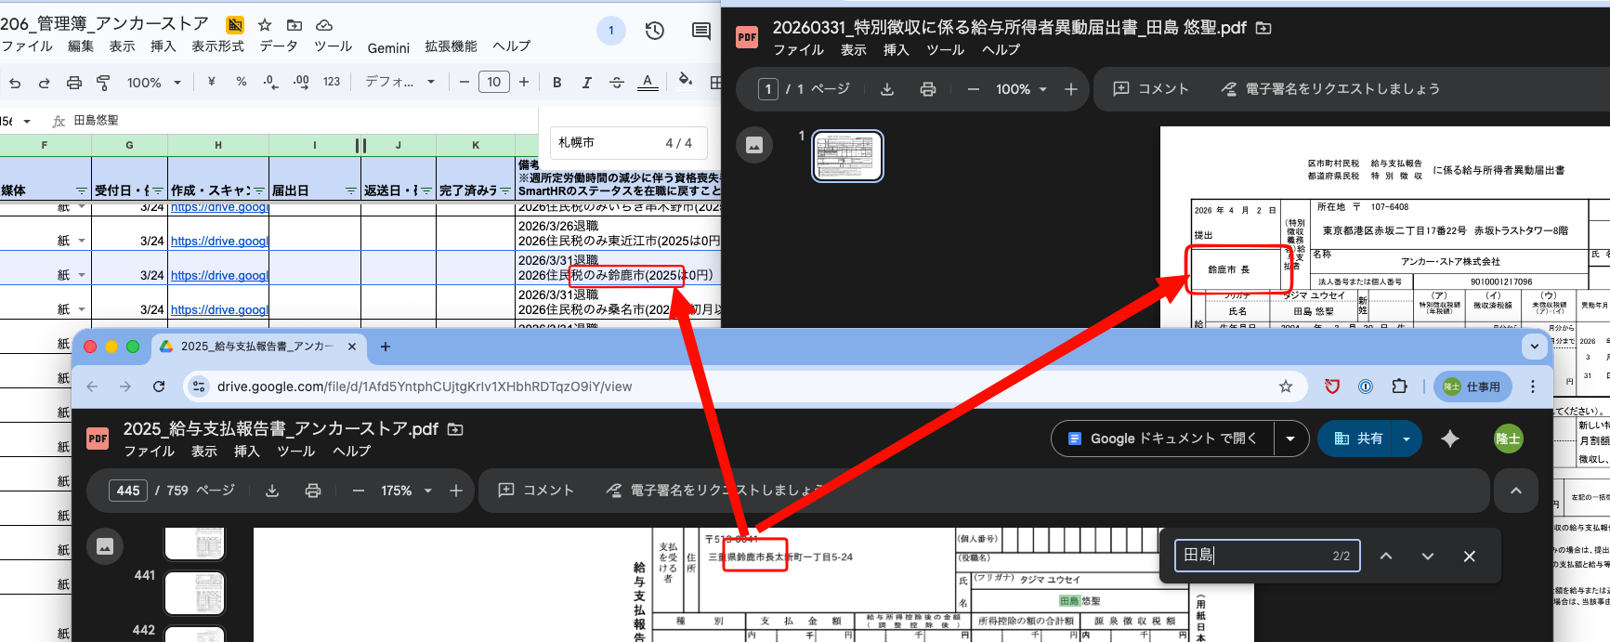Open zoom 175% dropdown in PDF viewer
1610x642 pixels.
point(407,491)
